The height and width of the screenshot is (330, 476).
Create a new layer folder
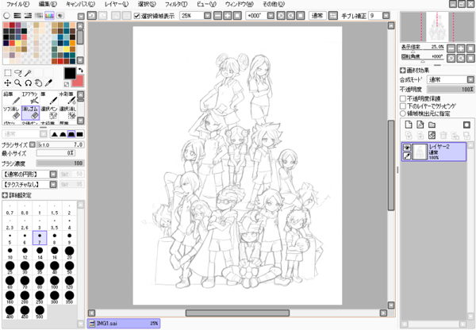(432, 125)
